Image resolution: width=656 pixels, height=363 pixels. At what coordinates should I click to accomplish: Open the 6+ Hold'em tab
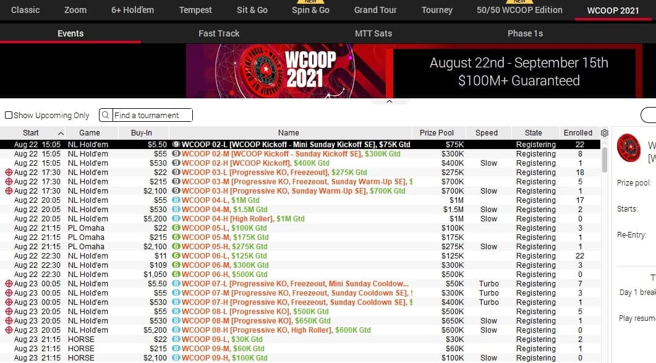tap(133, 10)
